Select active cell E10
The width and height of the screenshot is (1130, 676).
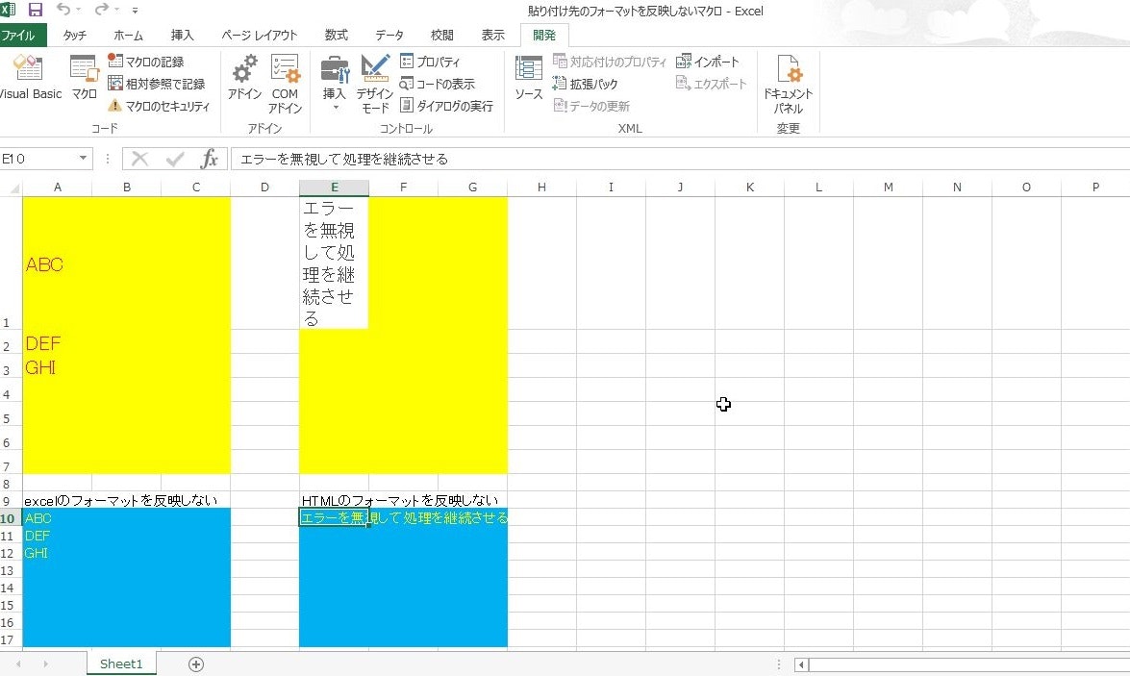click(335, 517)
